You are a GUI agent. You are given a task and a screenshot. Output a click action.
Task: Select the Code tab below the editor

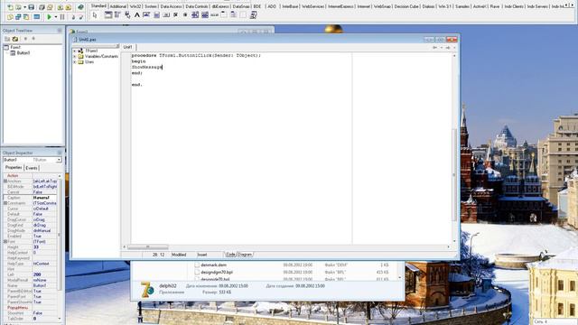[x=230, y=255]
